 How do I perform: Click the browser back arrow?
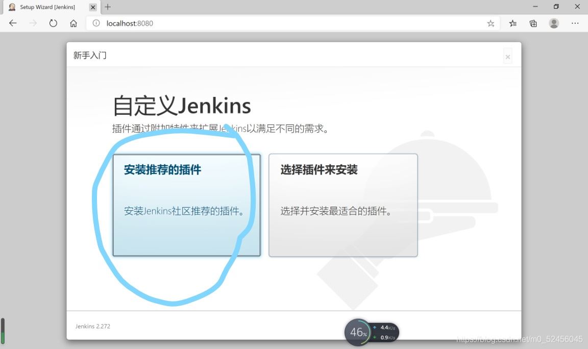[13, 23]
